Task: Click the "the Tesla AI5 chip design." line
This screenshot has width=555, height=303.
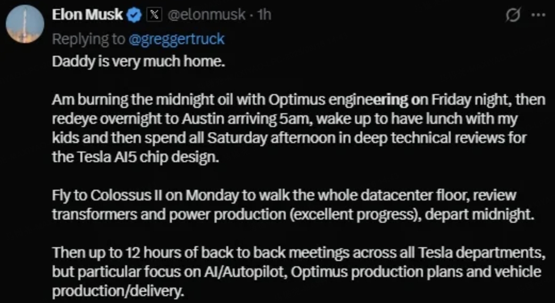Action: pos(136,157)
